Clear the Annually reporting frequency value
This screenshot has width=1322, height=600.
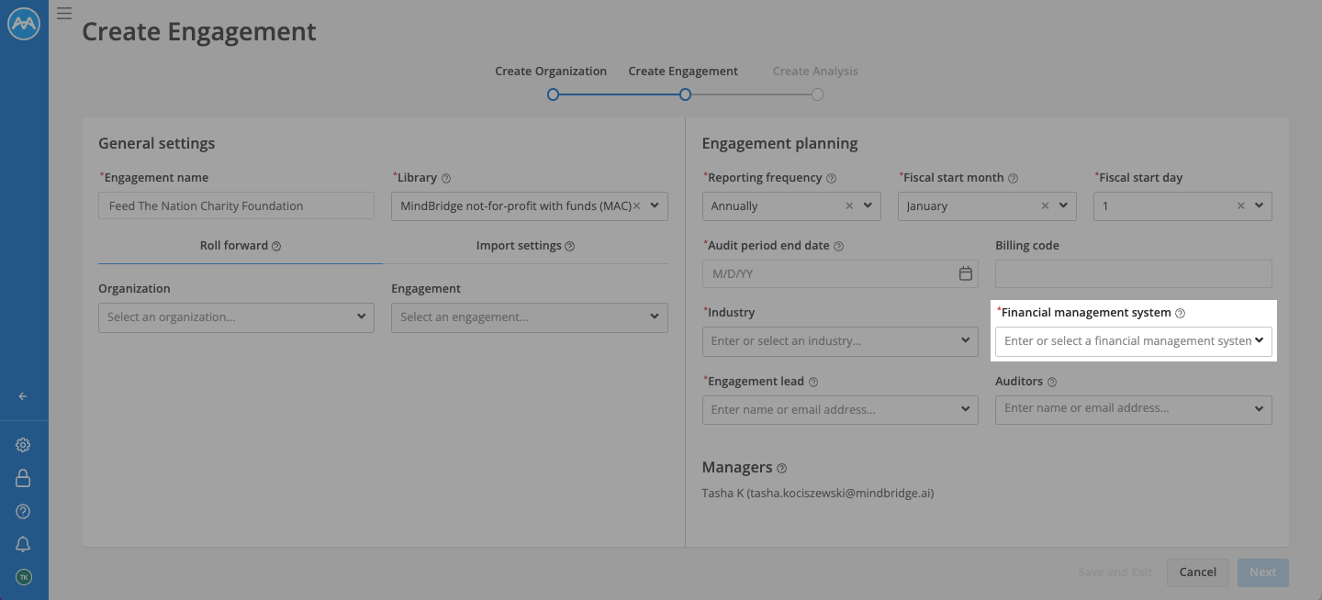[x=850, y=206]
